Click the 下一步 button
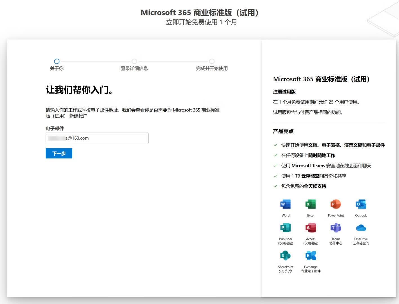This screenshot has width=399, height=304. (59, 153)
